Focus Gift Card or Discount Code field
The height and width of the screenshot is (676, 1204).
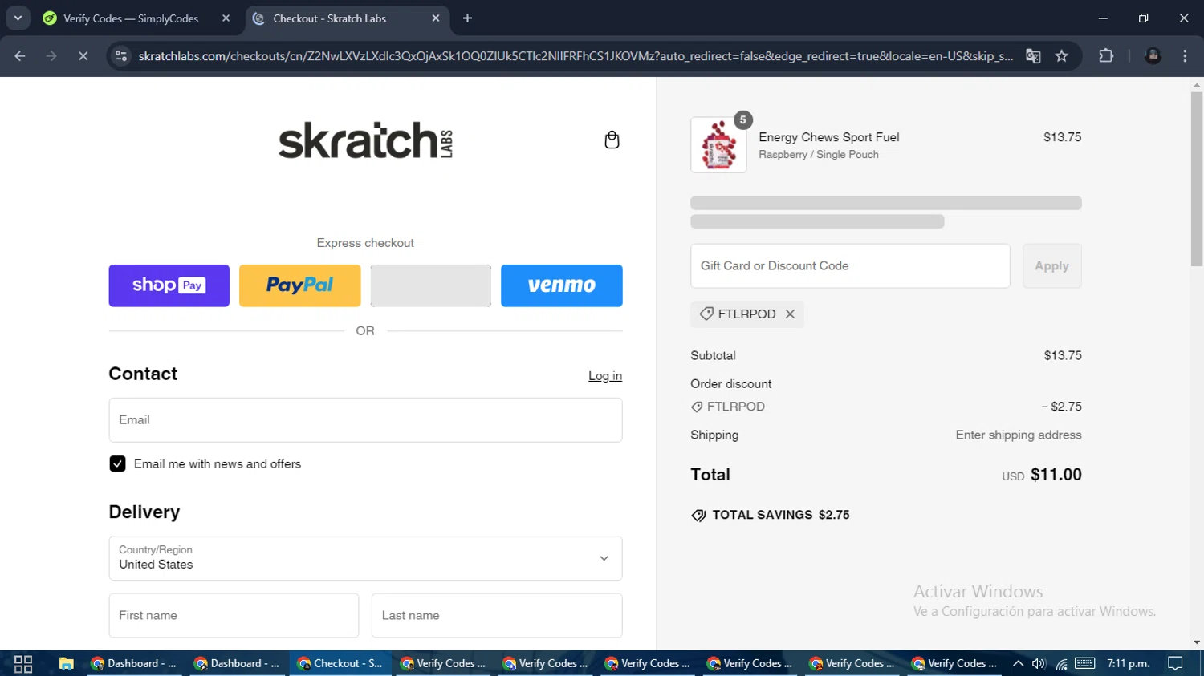(x=850, y=265)
